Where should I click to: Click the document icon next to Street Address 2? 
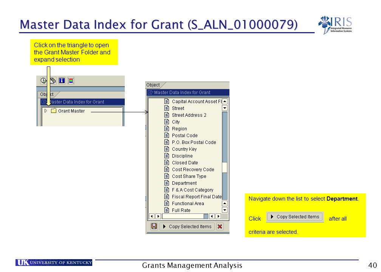(x=167, y=115)
